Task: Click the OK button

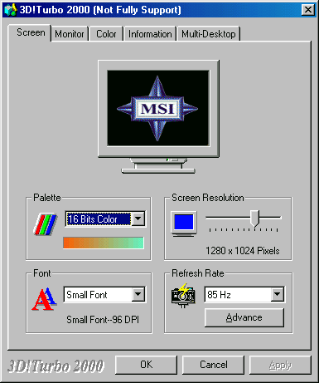Action: tap(146, 365)
